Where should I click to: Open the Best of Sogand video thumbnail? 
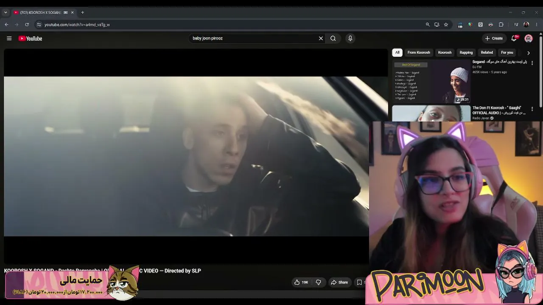click(x=431, y=82)
